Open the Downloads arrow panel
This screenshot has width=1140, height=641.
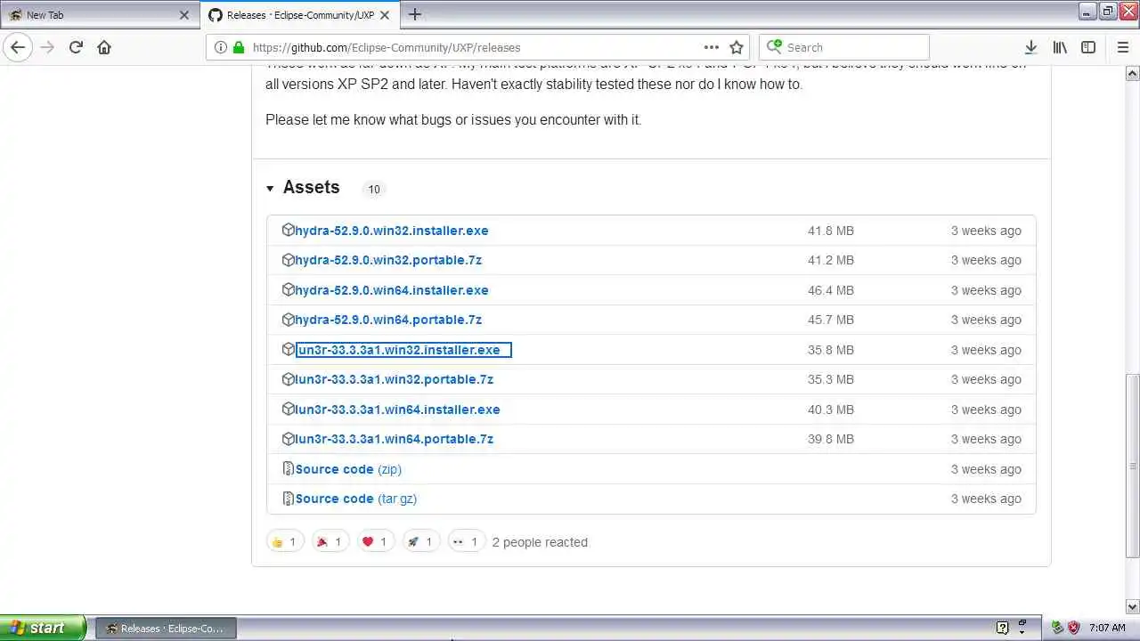[x=1030, y=47]
